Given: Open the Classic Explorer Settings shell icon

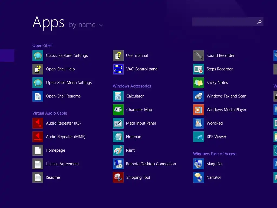Looking at the screenshot, I should coord(38,56).
